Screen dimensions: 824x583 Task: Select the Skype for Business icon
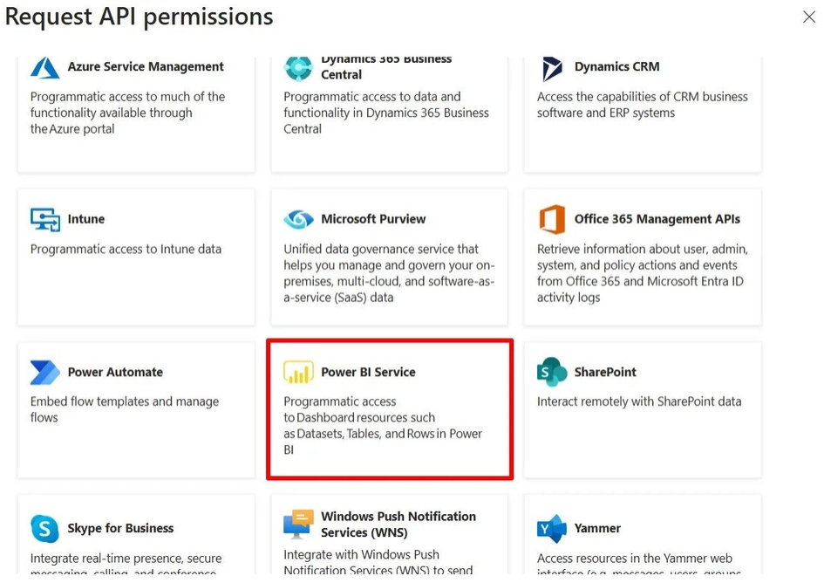(44, 528)
